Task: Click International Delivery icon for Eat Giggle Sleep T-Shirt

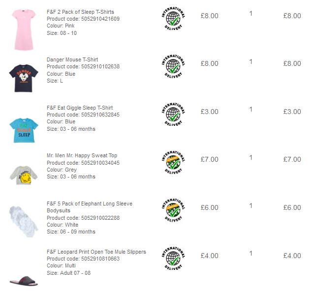Action: [173, 114]
